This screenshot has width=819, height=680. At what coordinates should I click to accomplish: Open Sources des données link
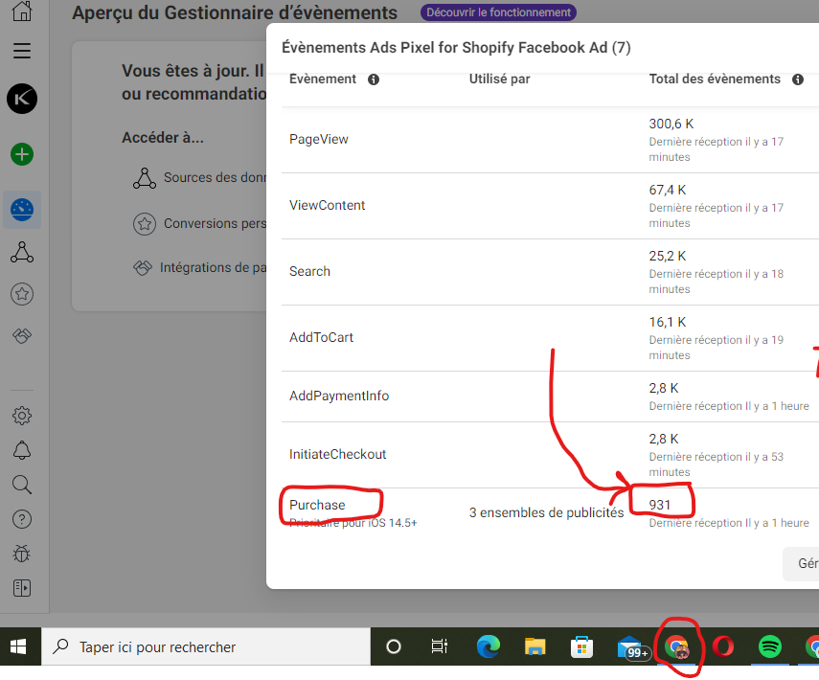(200, 177)
